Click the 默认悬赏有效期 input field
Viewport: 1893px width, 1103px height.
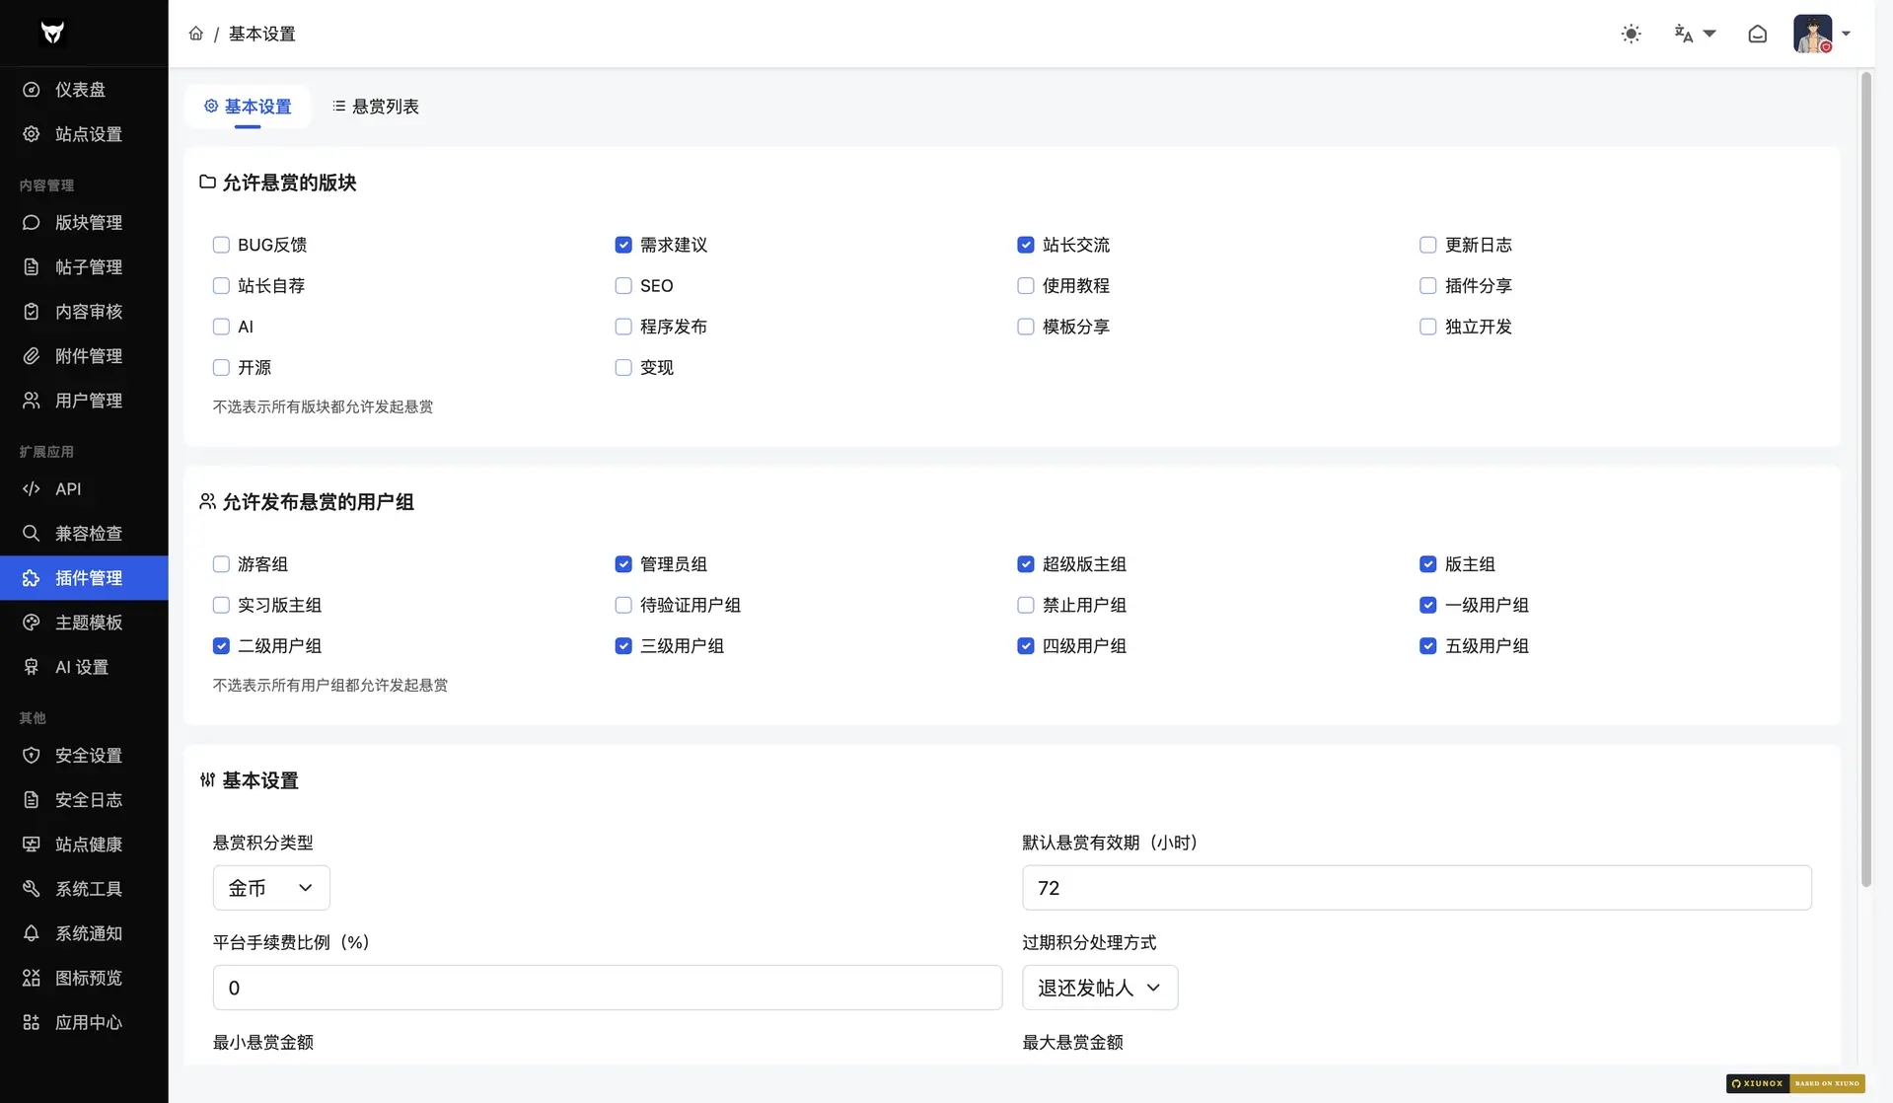(1417, 888)
